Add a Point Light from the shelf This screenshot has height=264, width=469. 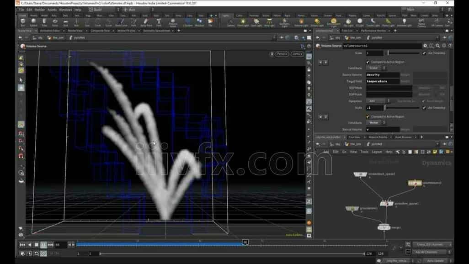pos(243,22)
